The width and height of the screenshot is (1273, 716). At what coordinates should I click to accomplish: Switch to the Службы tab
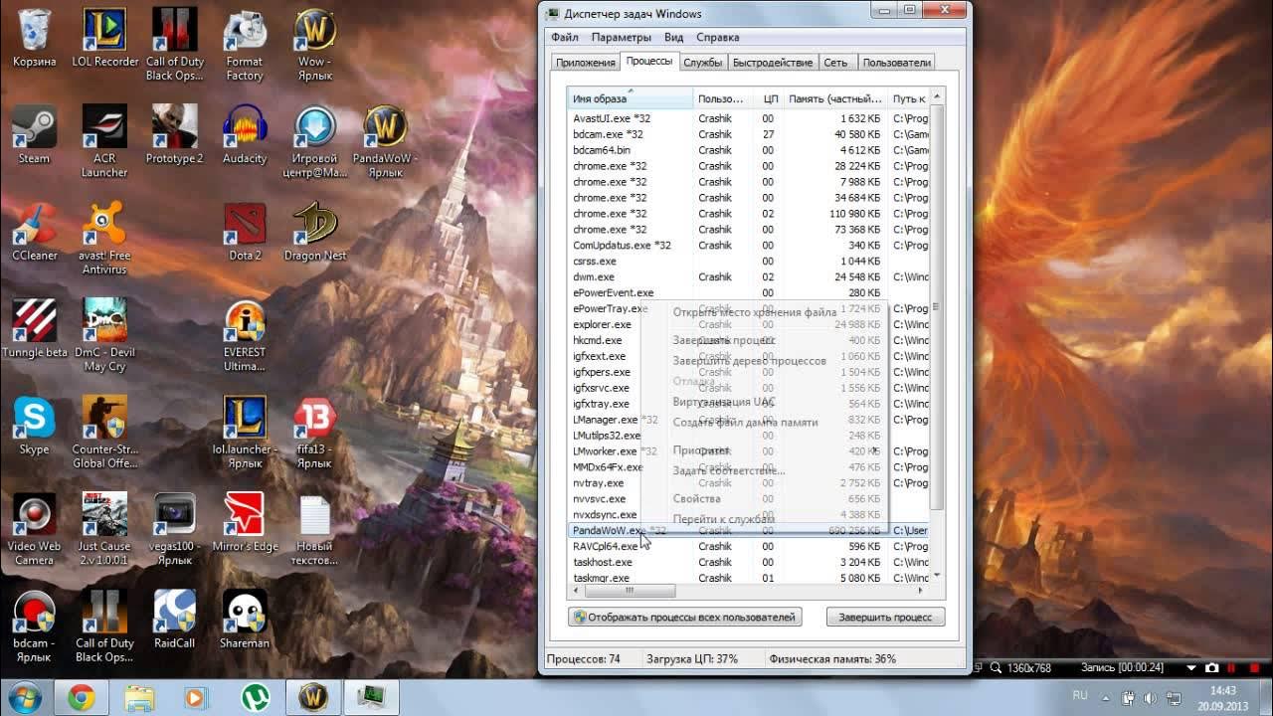tap(702, 63)
